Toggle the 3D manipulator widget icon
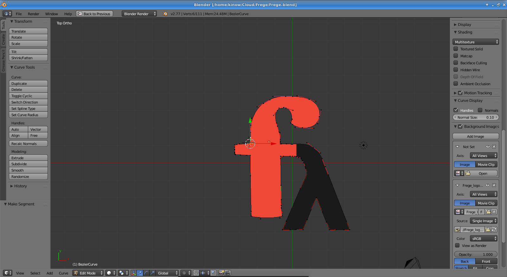This screenshot has height=277, width=507. point(133,273)
